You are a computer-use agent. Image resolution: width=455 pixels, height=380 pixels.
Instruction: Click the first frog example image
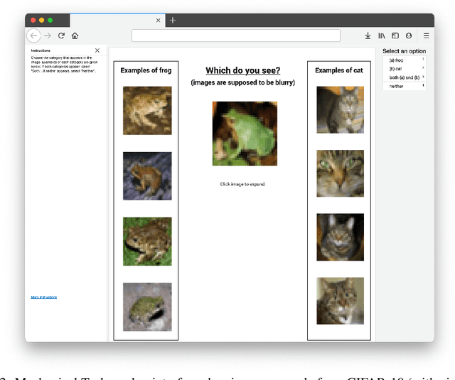pyautogui.click(x=147, y=110)
